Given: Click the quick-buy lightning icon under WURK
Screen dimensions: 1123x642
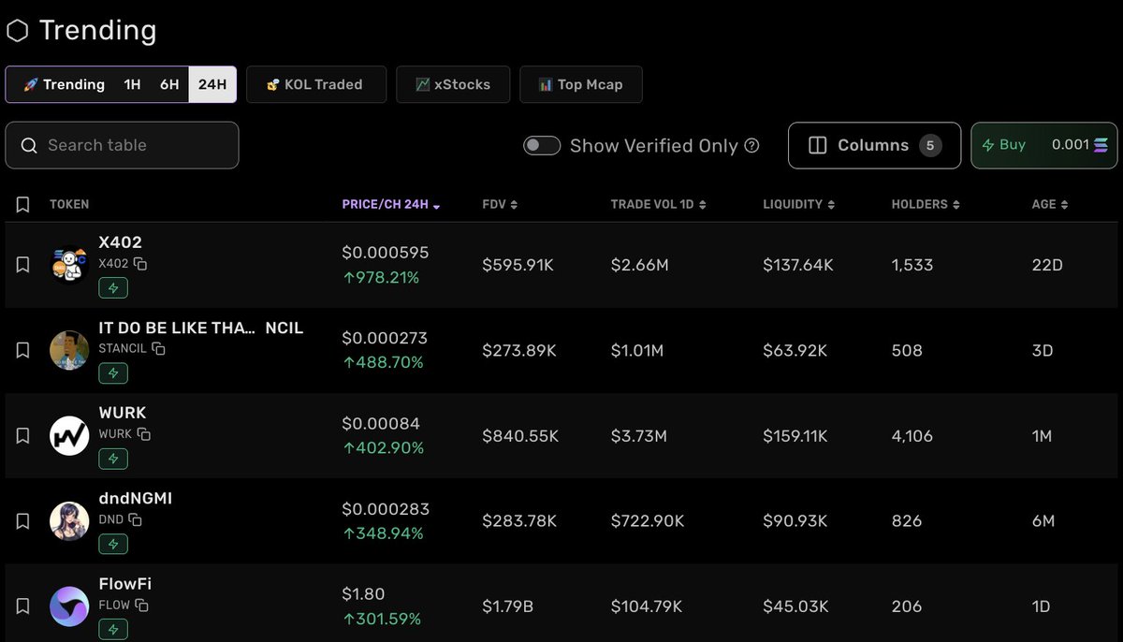Looking at the screenshot, I should tap(113, 459).
